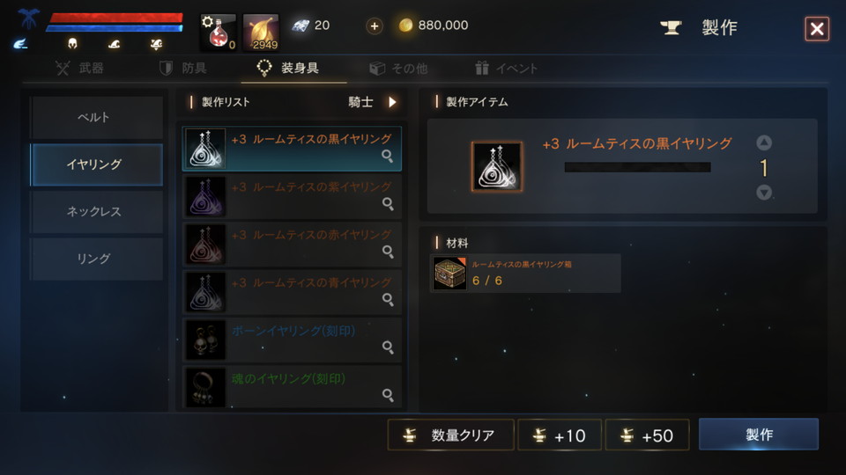Click the magnifier on 紫イヤリング row
Image resolution: width=846 pixels, height=475 pixels.
pos(388,203)
